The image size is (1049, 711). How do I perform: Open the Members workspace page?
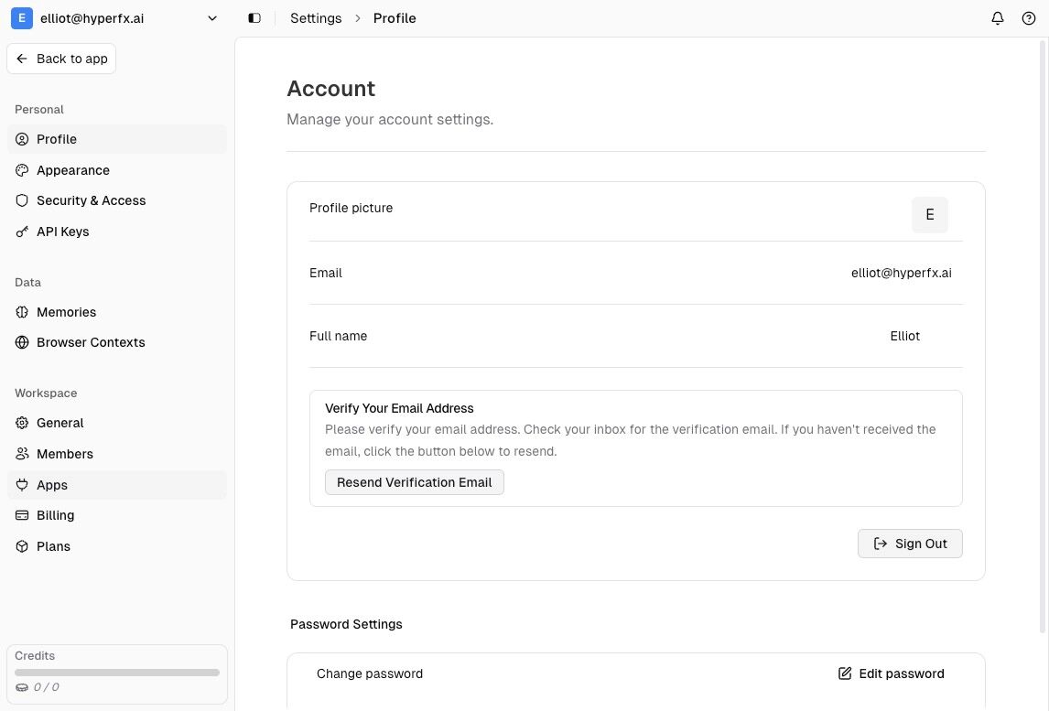coord(64,454)
